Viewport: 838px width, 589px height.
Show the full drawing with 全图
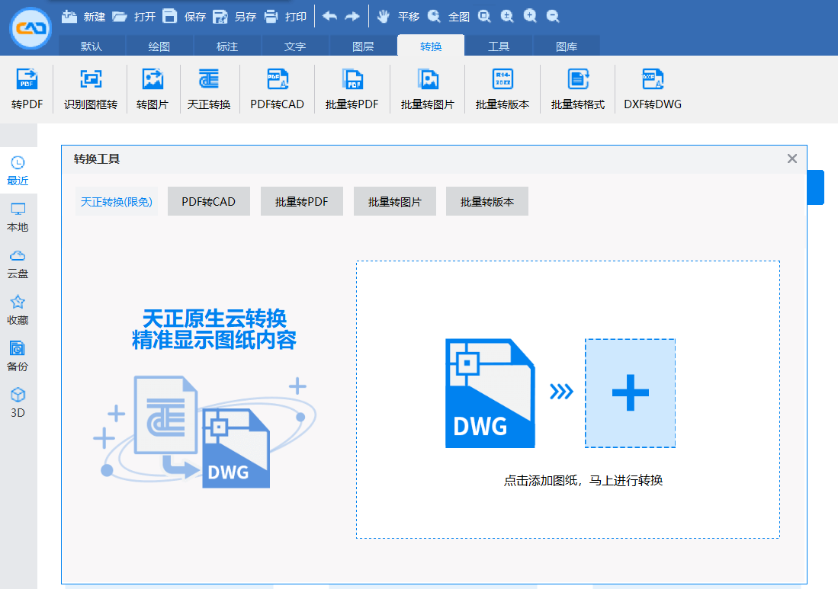pyautogui.click(x=448, y=17)
